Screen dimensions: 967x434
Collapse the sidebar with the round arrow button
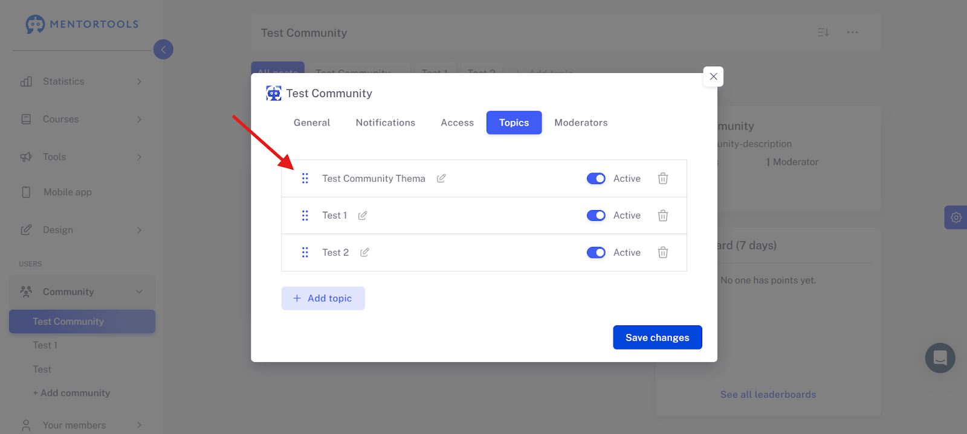pos(163,49)
